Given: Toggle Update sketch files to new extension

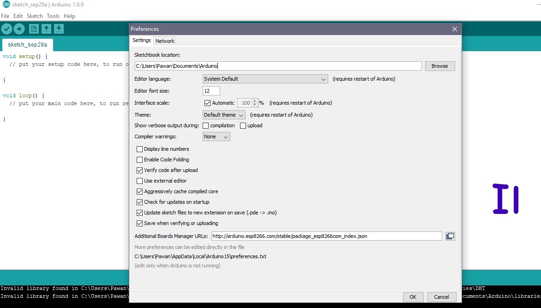Looking at the screenshot, I should 139,213.
